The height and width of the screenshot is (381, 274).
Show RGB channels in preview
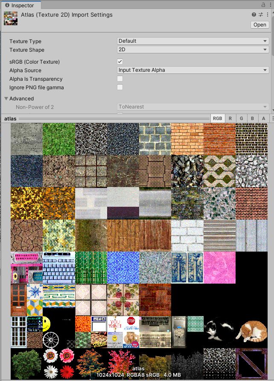click(x=218, y=118)
